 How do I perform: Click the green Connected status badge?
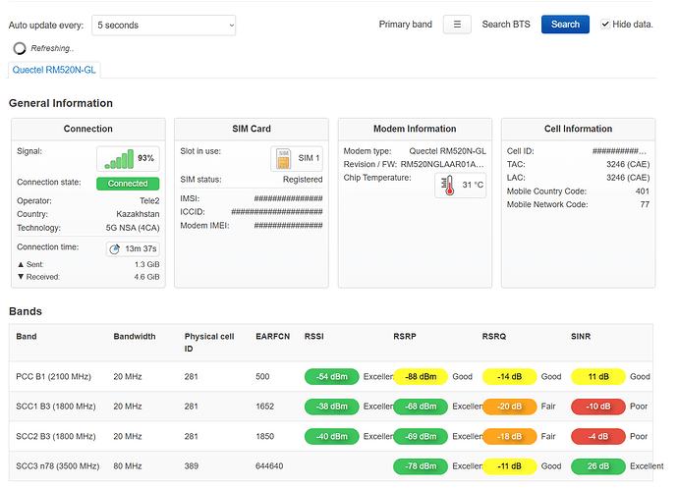point(128,184)
